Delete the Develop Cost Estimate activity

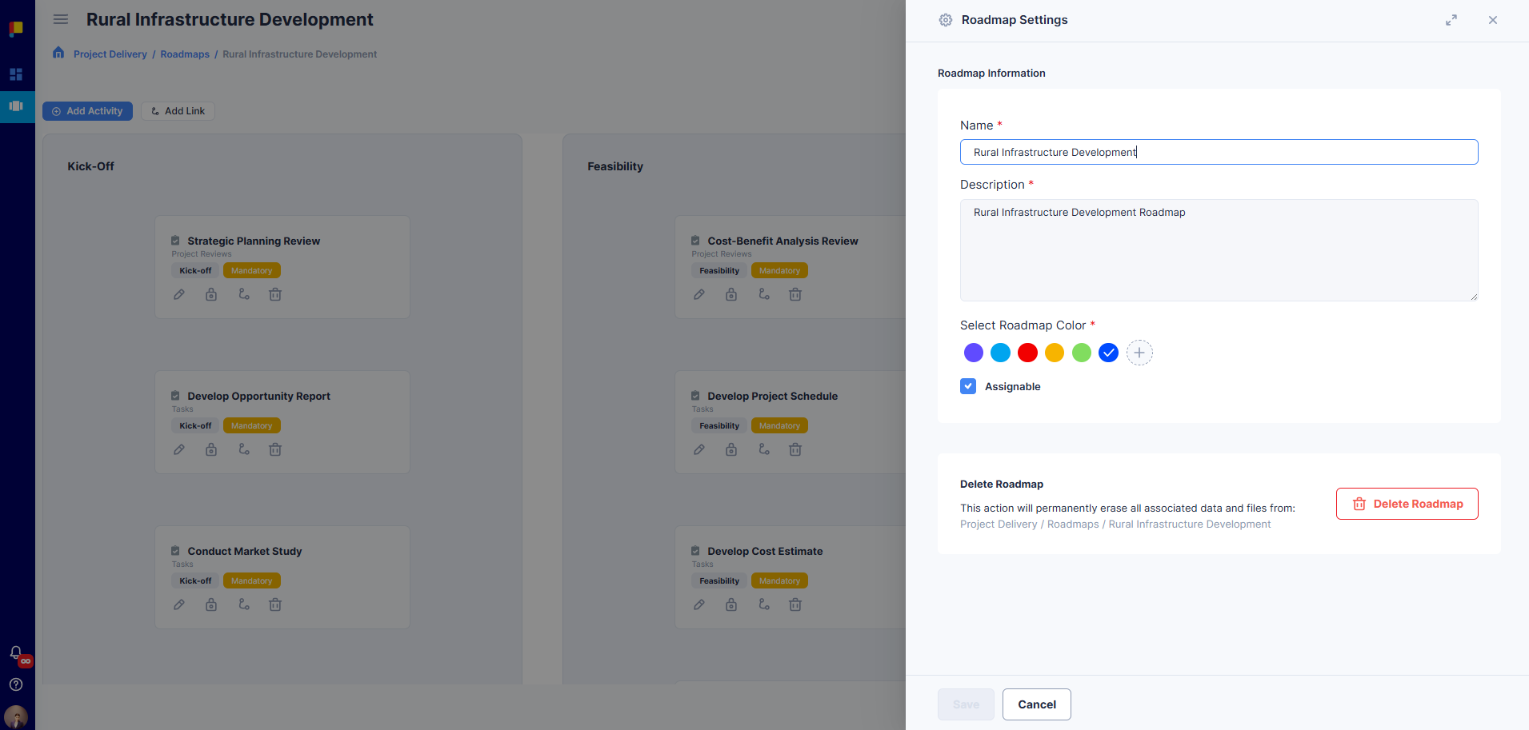795,604
